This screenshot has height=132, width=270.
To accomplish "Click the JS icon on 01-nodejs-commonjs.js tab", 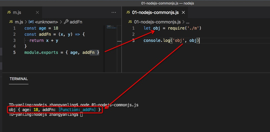I will coord(128,12).
